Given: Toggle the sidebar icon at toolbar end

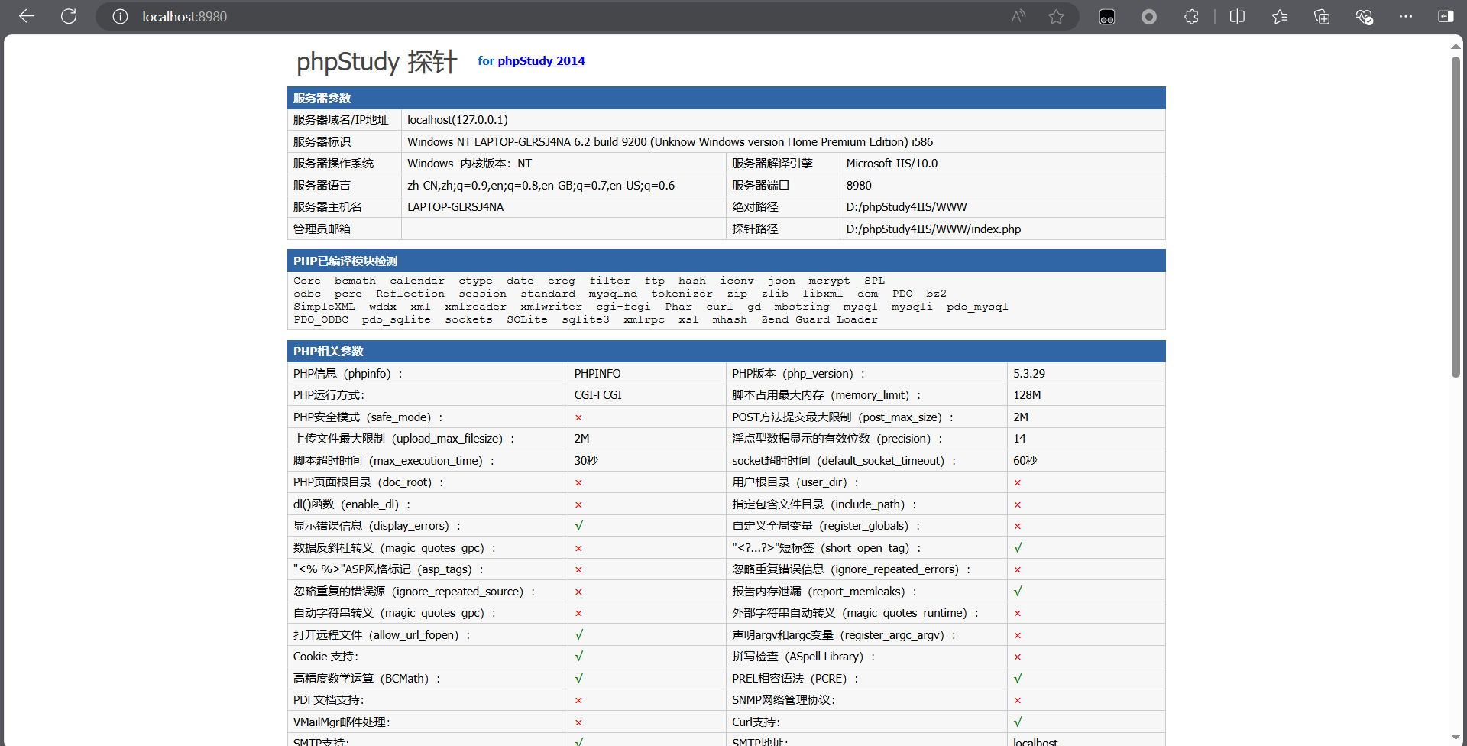Looking at the screenshot, I should tap(1446, 16).
